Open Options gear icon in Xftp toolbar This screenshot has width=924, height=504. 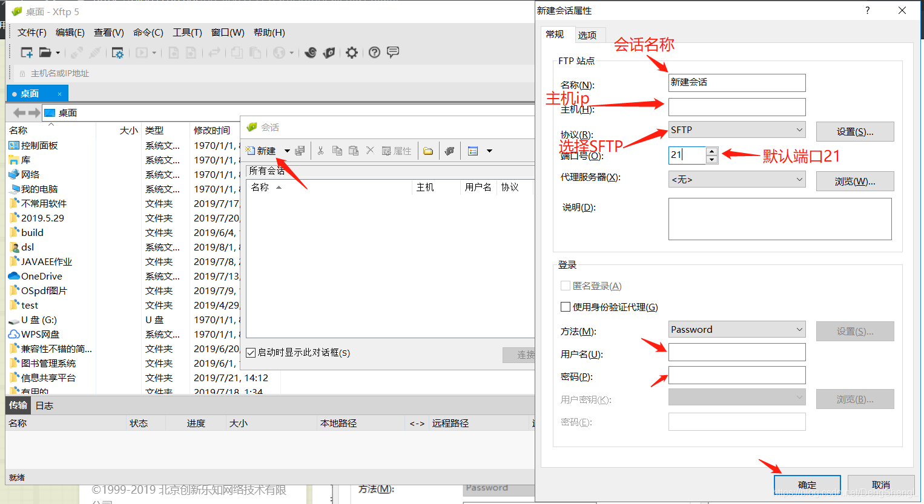pos(352,53)
